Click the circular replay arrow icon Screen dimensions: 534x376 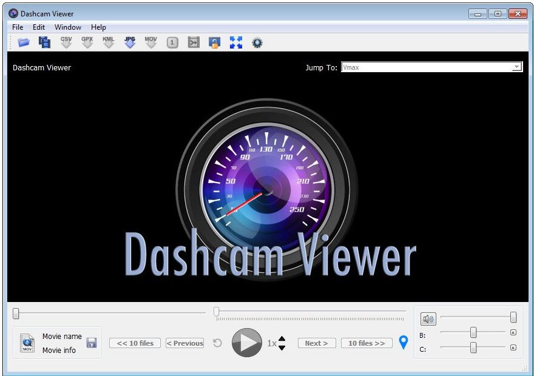[x=217, y=343]
